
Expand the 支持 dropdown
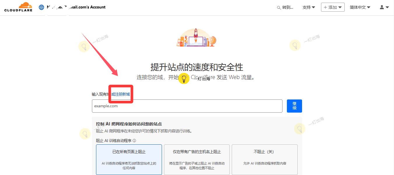(309, 7)
